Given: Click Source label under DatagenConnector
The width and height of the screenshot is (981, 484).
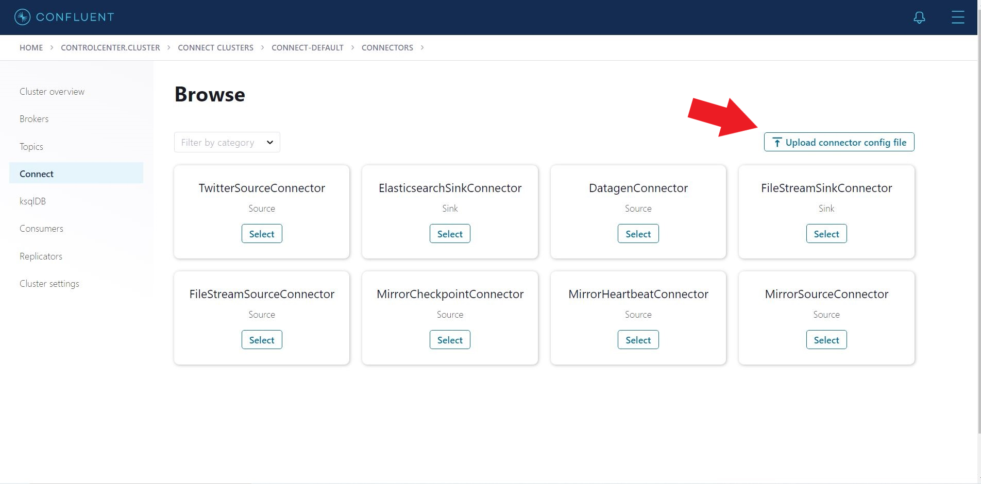Looking at the screenshot, I should (638, 209).
